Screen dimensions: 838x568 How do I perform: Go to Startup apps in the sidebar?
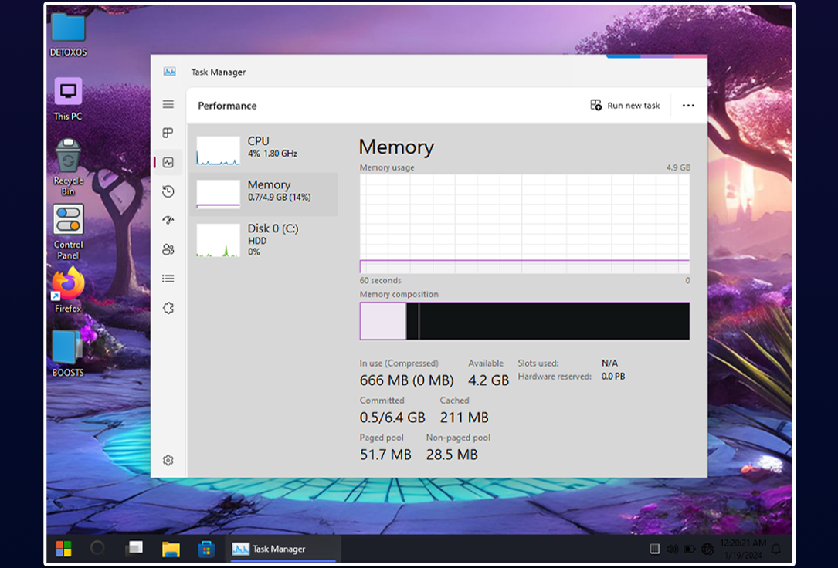pos(168,221)
